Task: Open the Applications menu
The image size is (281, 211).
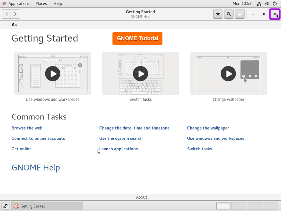Action: pos(19,4)
